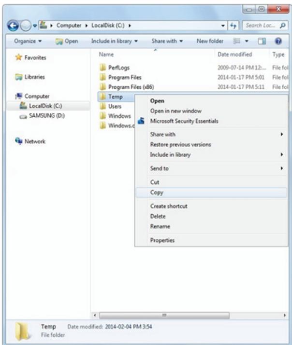Expand the arrow after Computer in the address bar
Viewport: 292px width, 345px height.
(87, 26)
